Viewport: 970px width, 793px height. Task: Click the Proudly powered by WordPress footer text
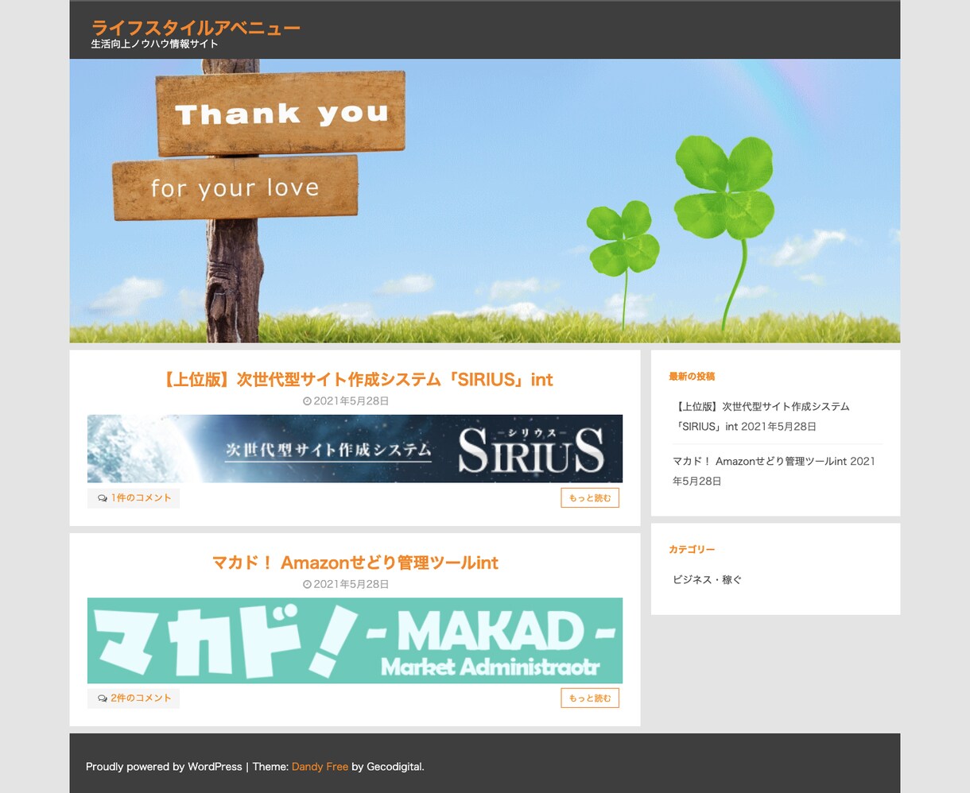point(164,767)
